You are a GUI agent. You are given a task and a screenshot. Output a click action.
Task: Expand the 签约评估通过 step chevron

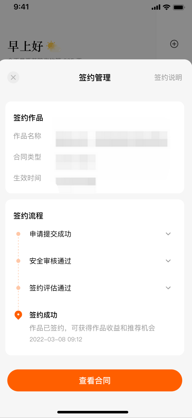(x=168, y=288)
